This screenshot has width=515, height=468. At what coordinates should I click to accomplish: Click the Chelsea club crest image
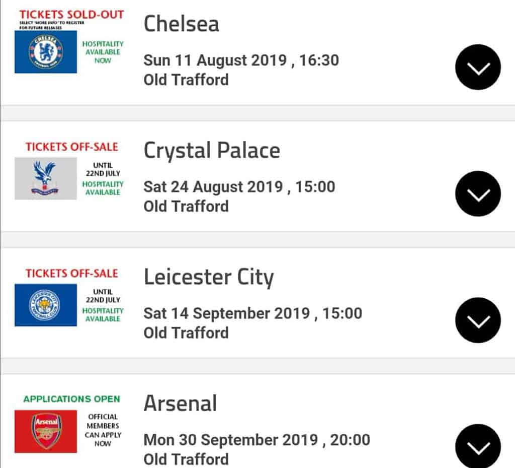(46, 52)
